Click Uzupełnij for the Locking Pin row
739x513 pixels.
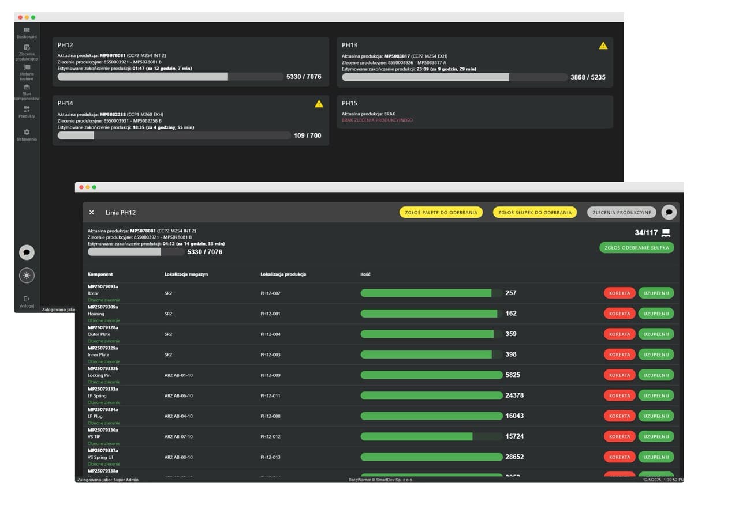coord(656,375)
